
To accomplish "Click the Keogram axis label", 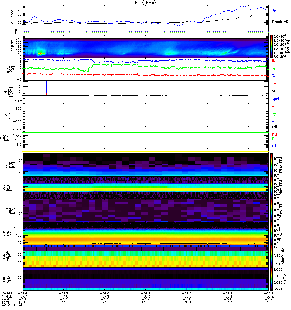I will (12, 46).
